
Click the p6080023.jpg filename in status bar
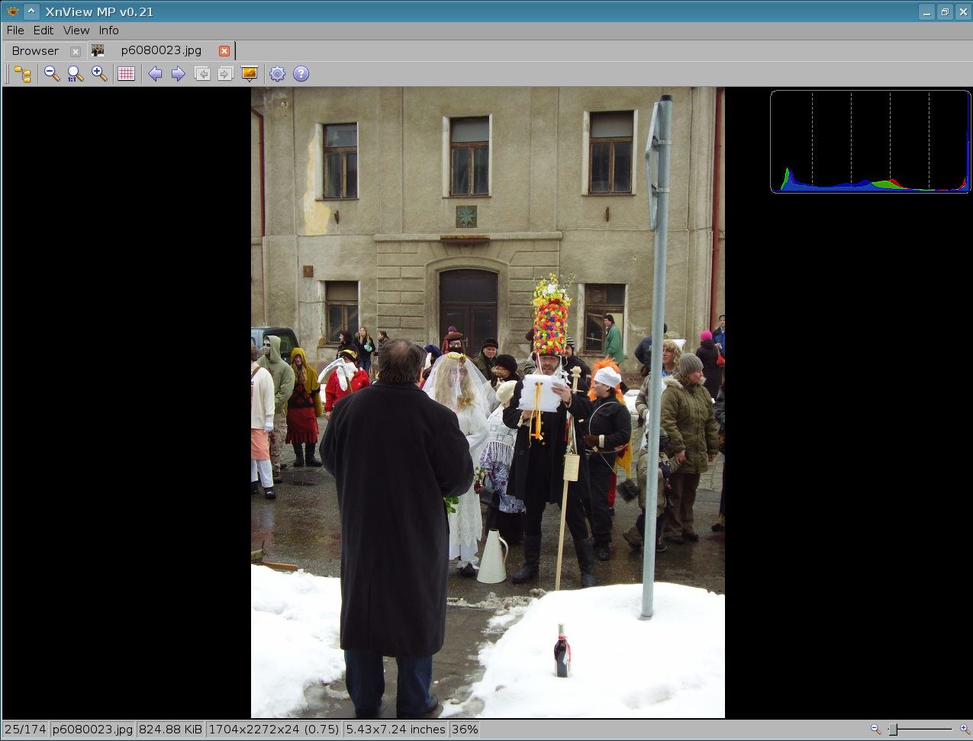pyautogui.click(x=92, y=730)
